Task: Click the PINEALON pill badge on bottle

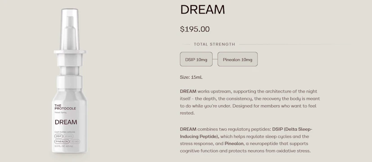Action: (x=62, y=142)
